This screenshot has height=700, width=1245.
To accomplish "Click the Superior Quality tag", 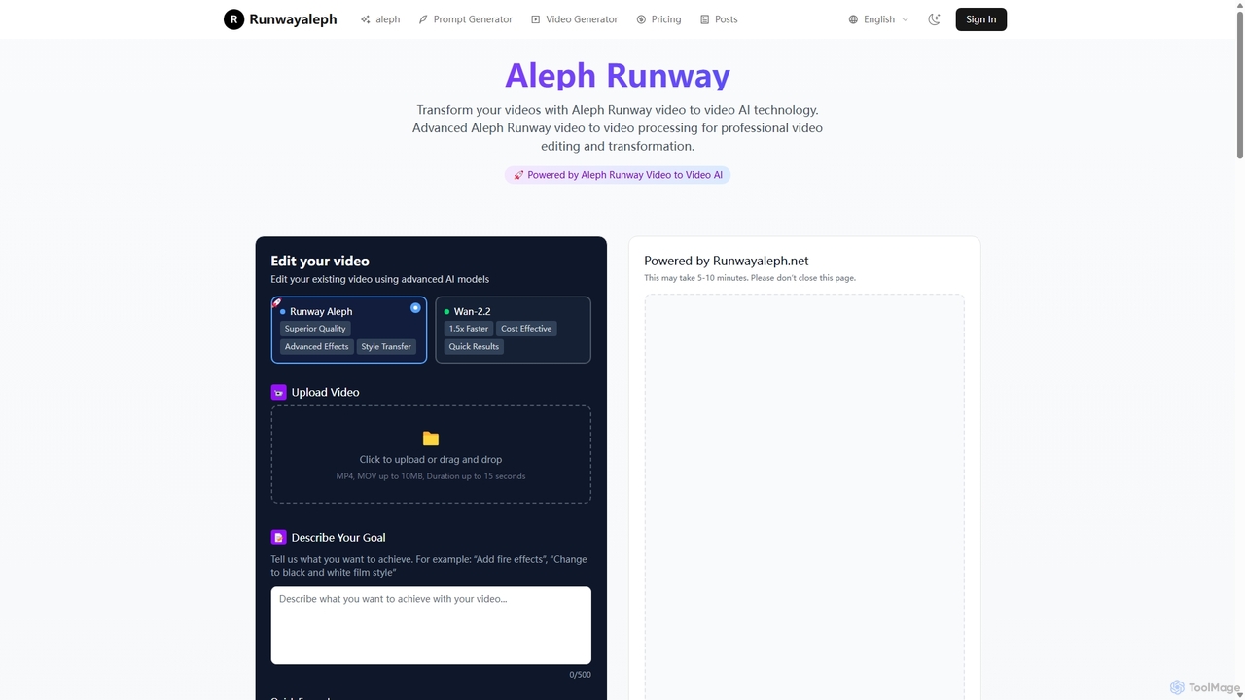I will click(x=315, y=329).
